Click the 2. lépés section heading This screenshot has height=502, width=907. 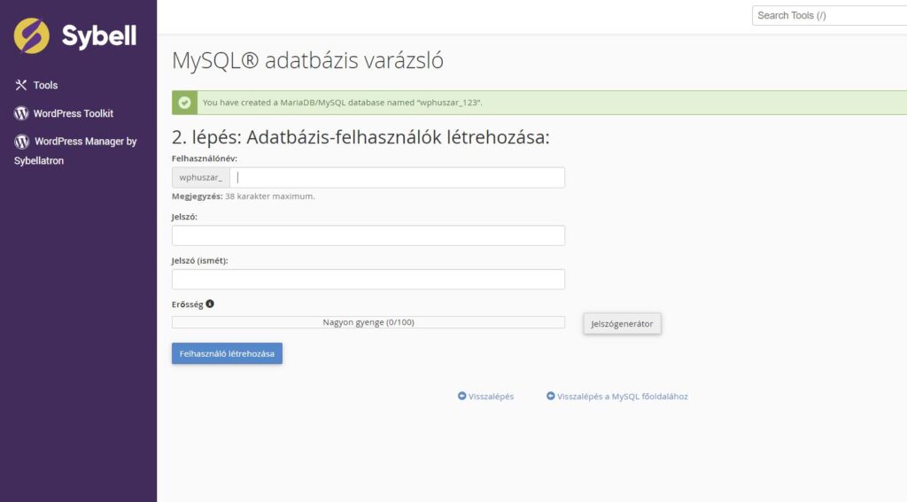click(x=360, y=137)
